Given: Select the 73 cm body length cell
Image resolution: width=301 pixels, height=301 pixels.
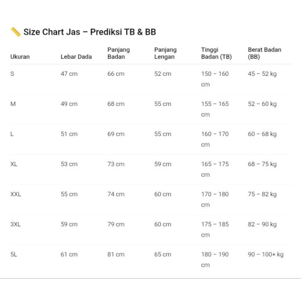Looking at the screenshot, I should [x=116, y=164].
